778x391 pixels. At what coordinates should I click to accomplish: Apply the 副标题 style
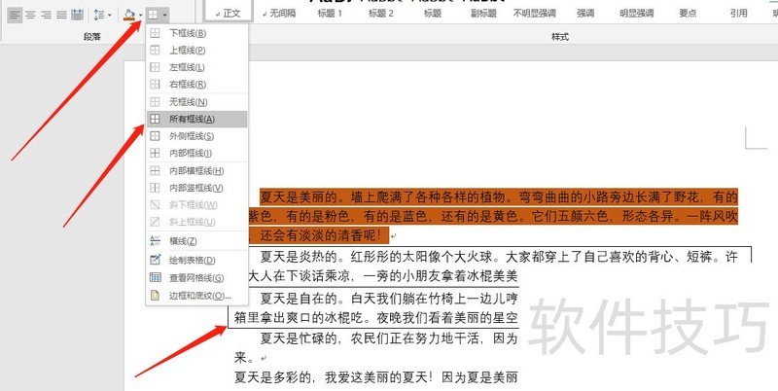click(x=483, y=14)
